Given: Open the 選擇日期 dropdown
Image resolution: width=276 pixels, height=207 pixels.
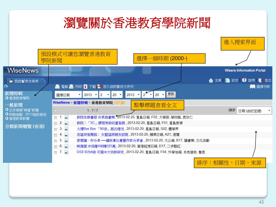Looking at the screenshot, I should tap(68, 95).
